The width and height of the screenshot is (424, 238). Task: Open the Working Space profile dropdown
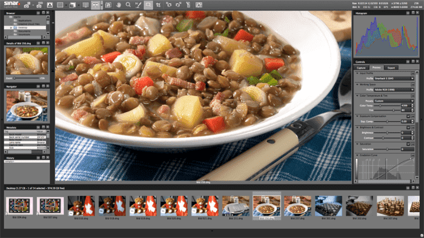click(x=394, y=90)
